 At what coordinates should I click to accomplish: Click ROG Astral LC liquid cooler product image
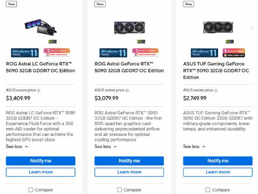coord(41,28)
